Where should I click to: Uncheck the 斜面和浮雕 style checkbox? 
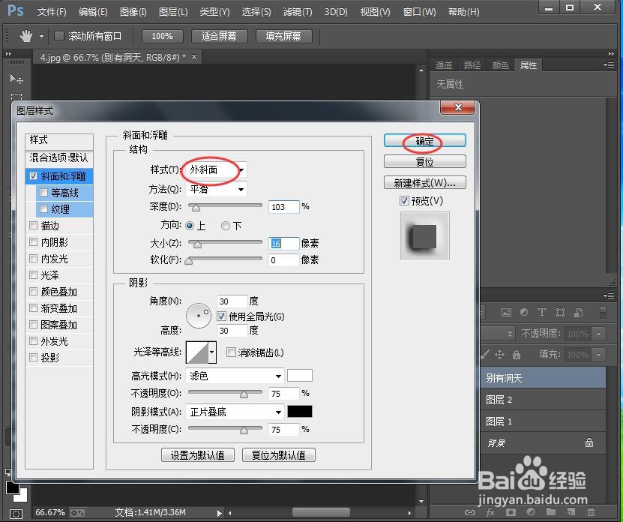[x=34, y=176]
